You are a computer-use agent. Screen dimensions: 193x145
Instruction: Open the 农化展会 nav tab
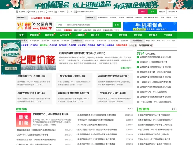tap(153, 35)
